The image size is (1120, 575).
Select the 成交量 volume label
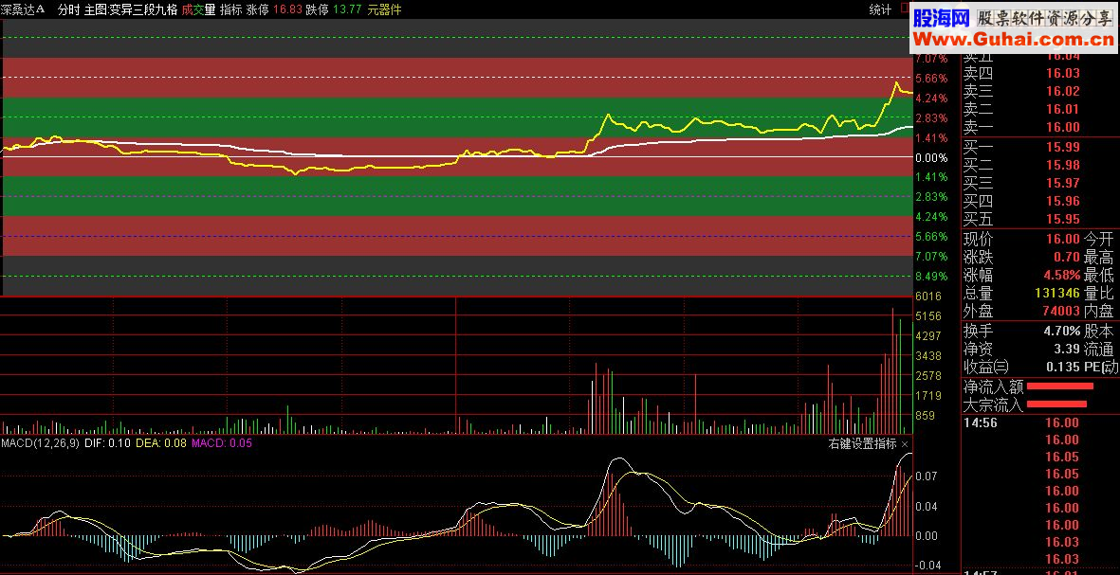(x=198, y=9)
